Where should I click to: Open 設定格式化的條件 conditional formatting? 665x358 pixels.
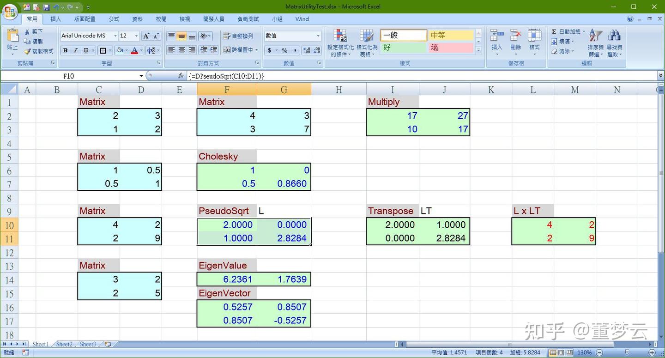click(340, 43)
